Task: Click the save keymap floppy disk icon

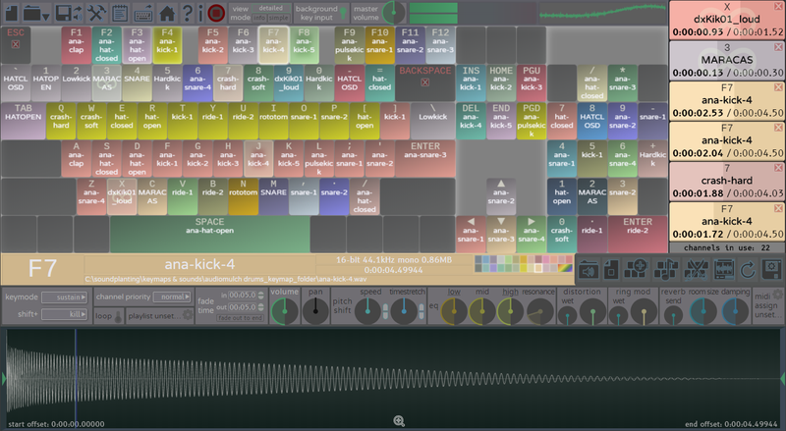Action: coord(65,13)
